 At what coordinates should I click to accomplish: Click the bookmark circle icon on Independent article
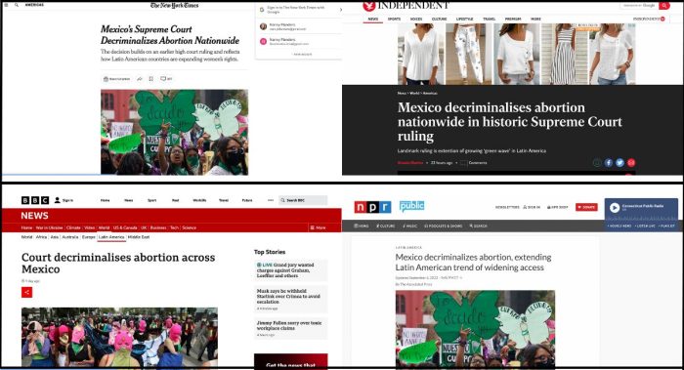click(597, 163)
